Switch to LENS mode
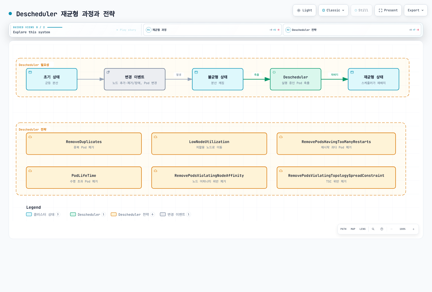The width and height of the screenshot is (432, 292). [x=362, y=229]
